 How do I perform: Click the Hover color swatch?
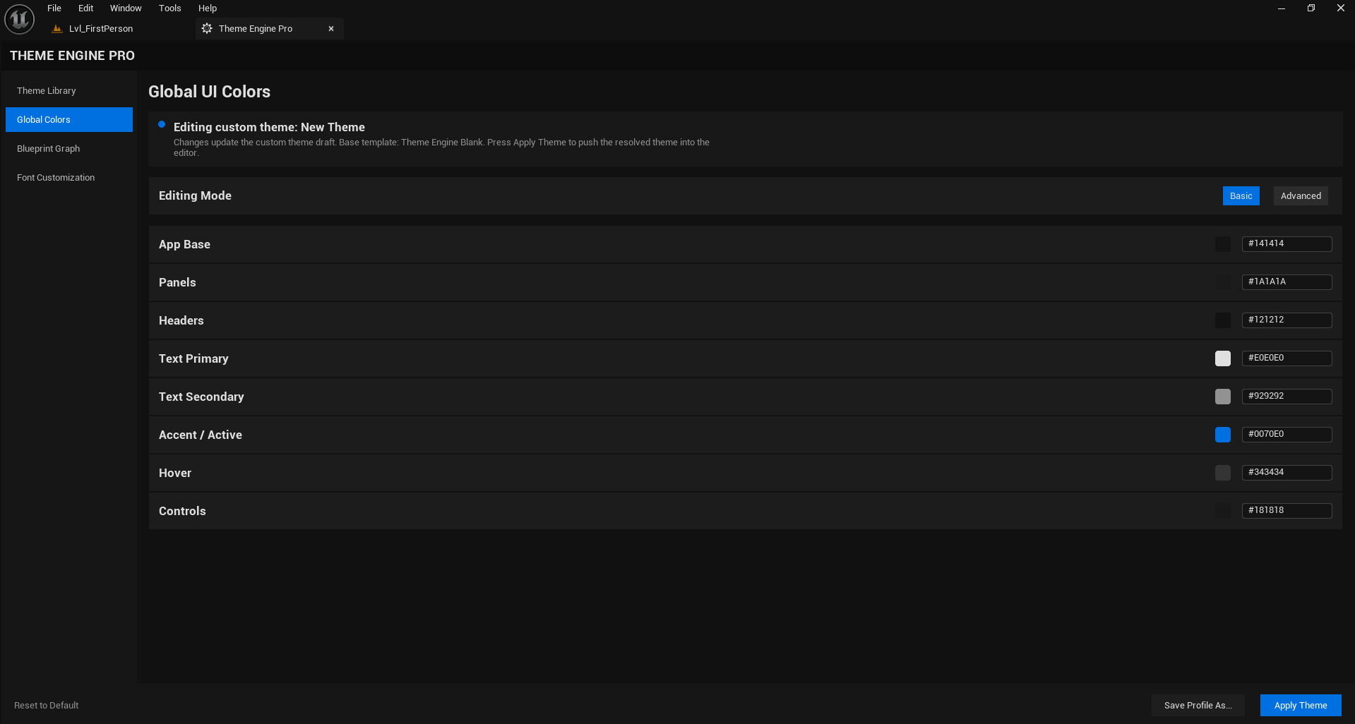pos(1223,473)
